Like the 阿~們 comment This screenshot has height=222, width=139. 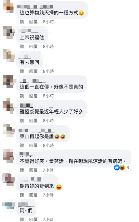22,220
